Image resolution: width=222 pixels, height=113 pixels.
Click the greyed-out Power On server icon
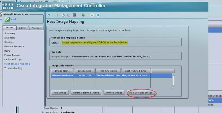click(x=57, y=15)
